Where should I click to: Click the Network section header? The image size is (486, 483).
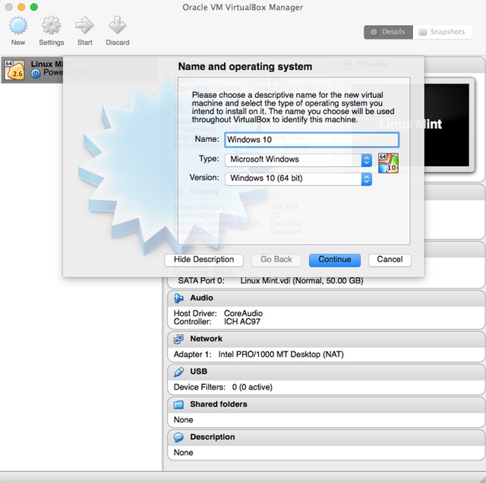[326, 339]
